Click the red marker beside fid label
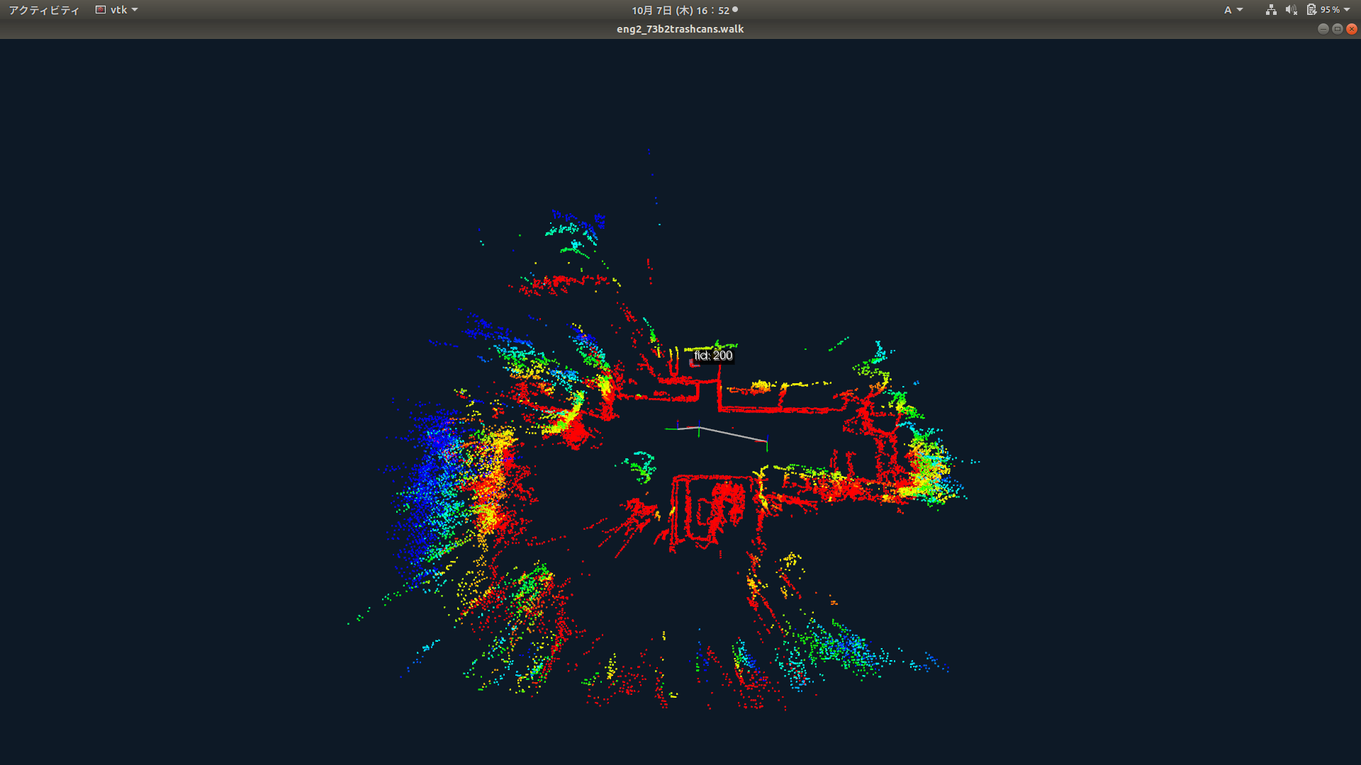 click(x=693, y=363)
